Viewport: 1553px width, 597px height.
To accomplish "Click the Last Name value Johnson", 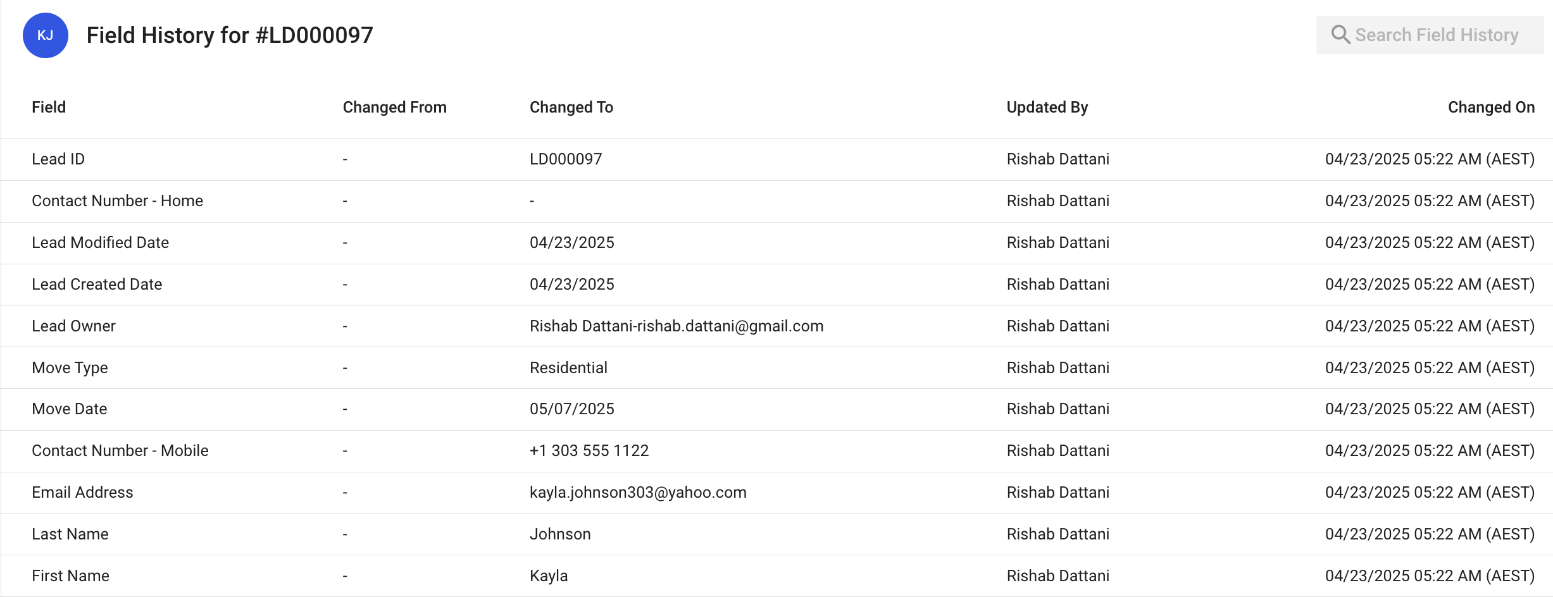I will [x=560, y=534].
